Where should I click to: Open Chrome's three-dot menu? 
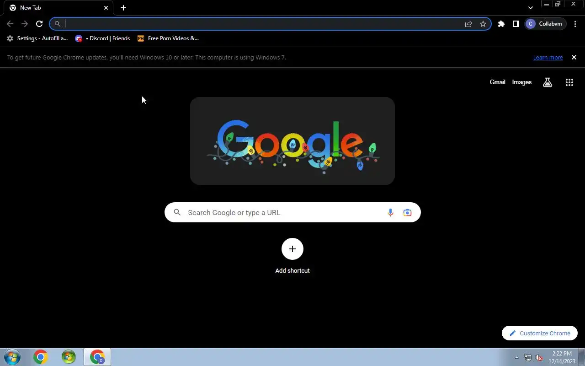[x=575, y=24]
